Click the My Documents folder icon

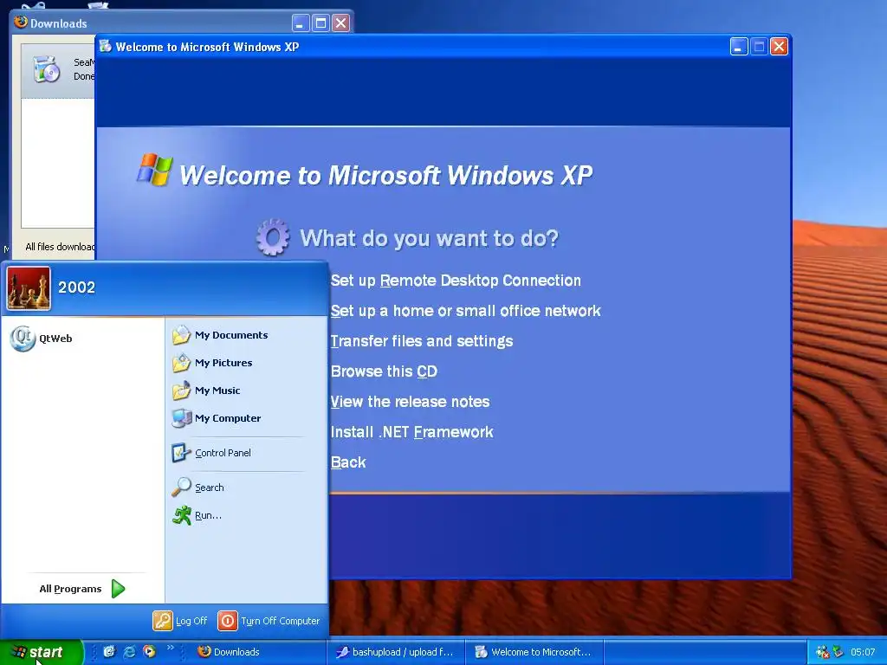tap(181, 335)
